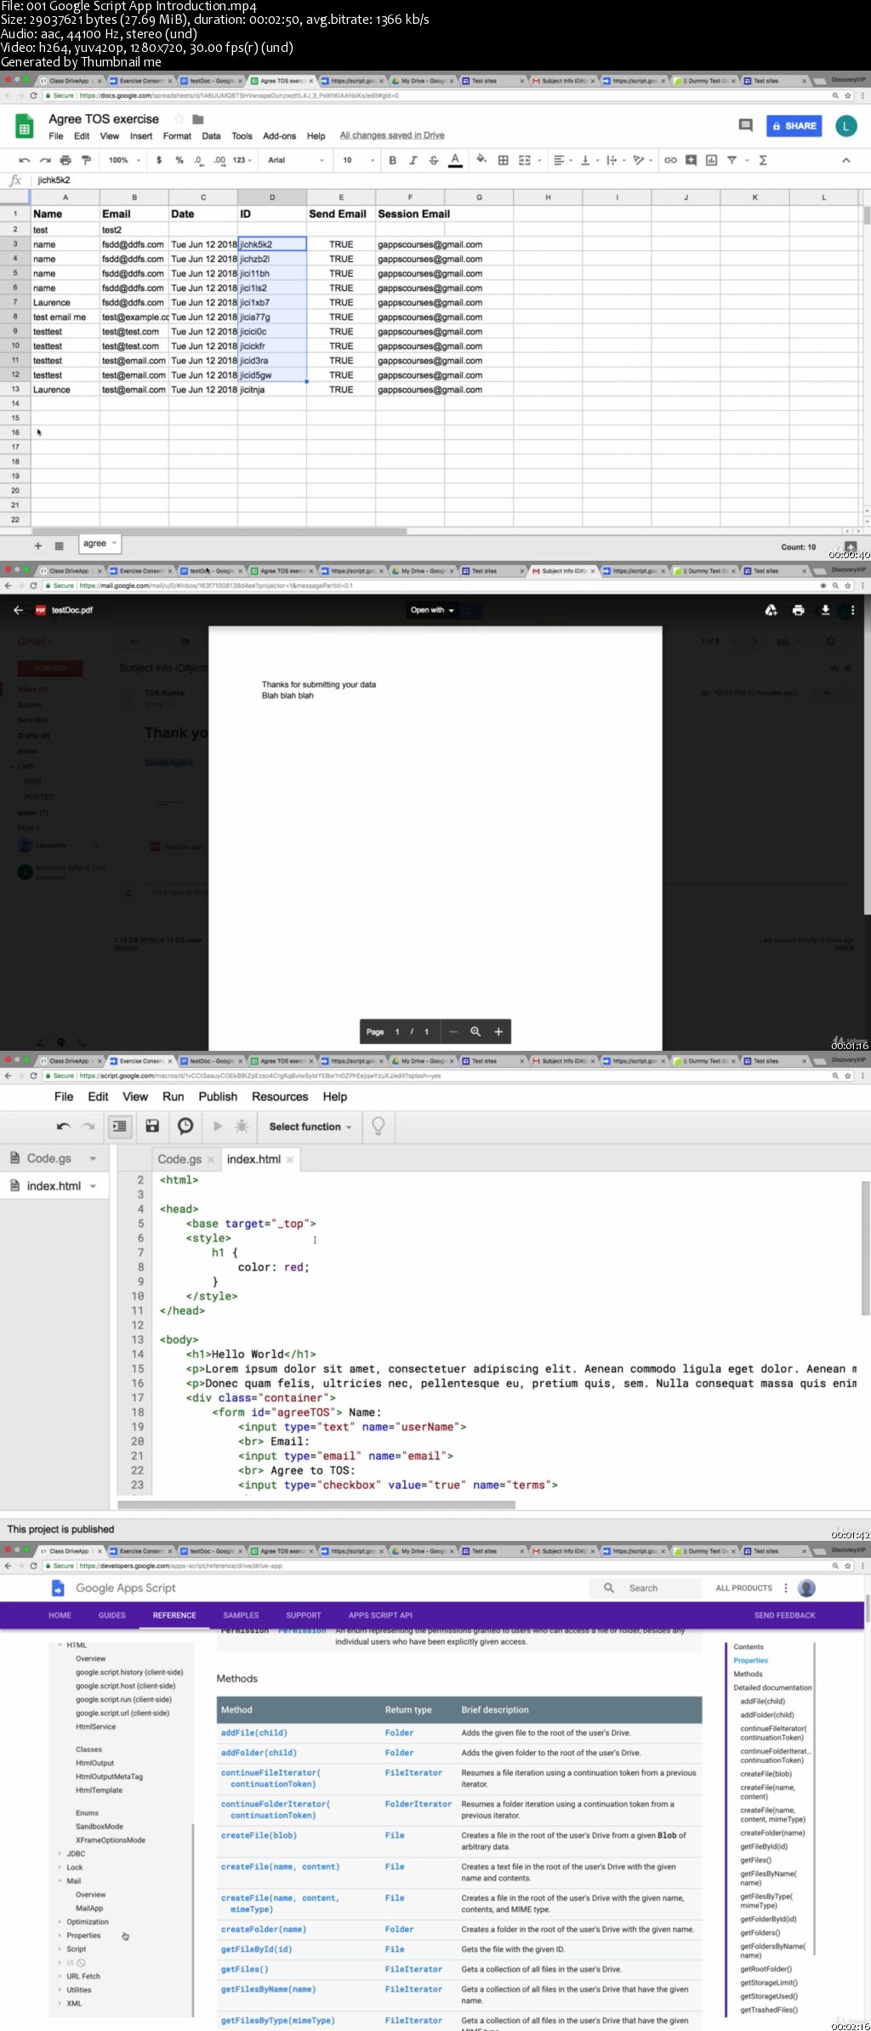Open the Publish menu in script editor
Image resolution: width=871 pixels, height=2031 pixels.
point(218,1097)
